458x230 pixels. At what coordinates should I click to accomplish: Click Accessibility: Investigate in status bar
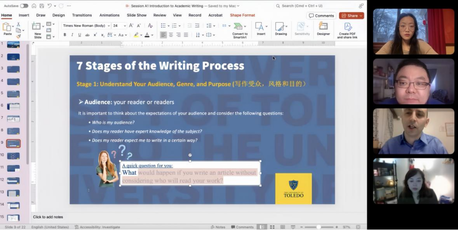click(97, 227)
